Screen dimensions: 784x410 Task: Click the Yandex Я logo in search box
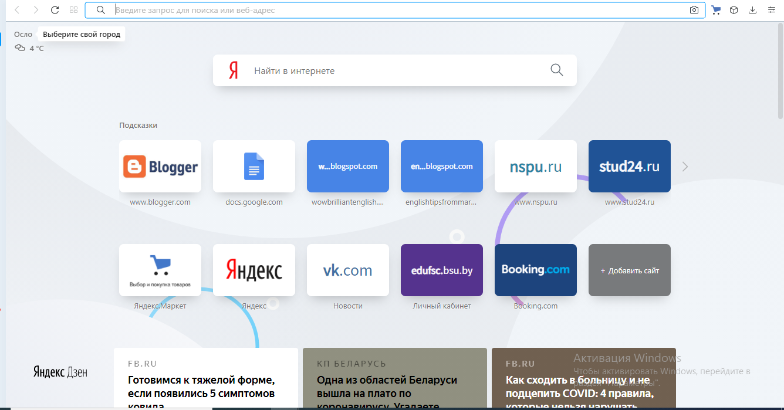pos(234,70)
